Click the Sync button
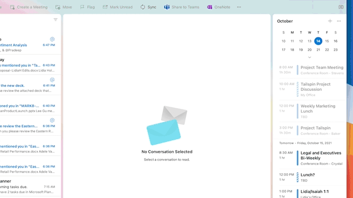The width and height of the screenshot is (353, 198). coord(148,7)
